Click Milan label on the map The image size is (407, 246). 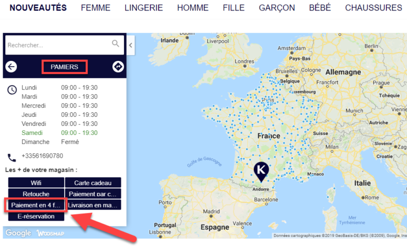[332, 147]
